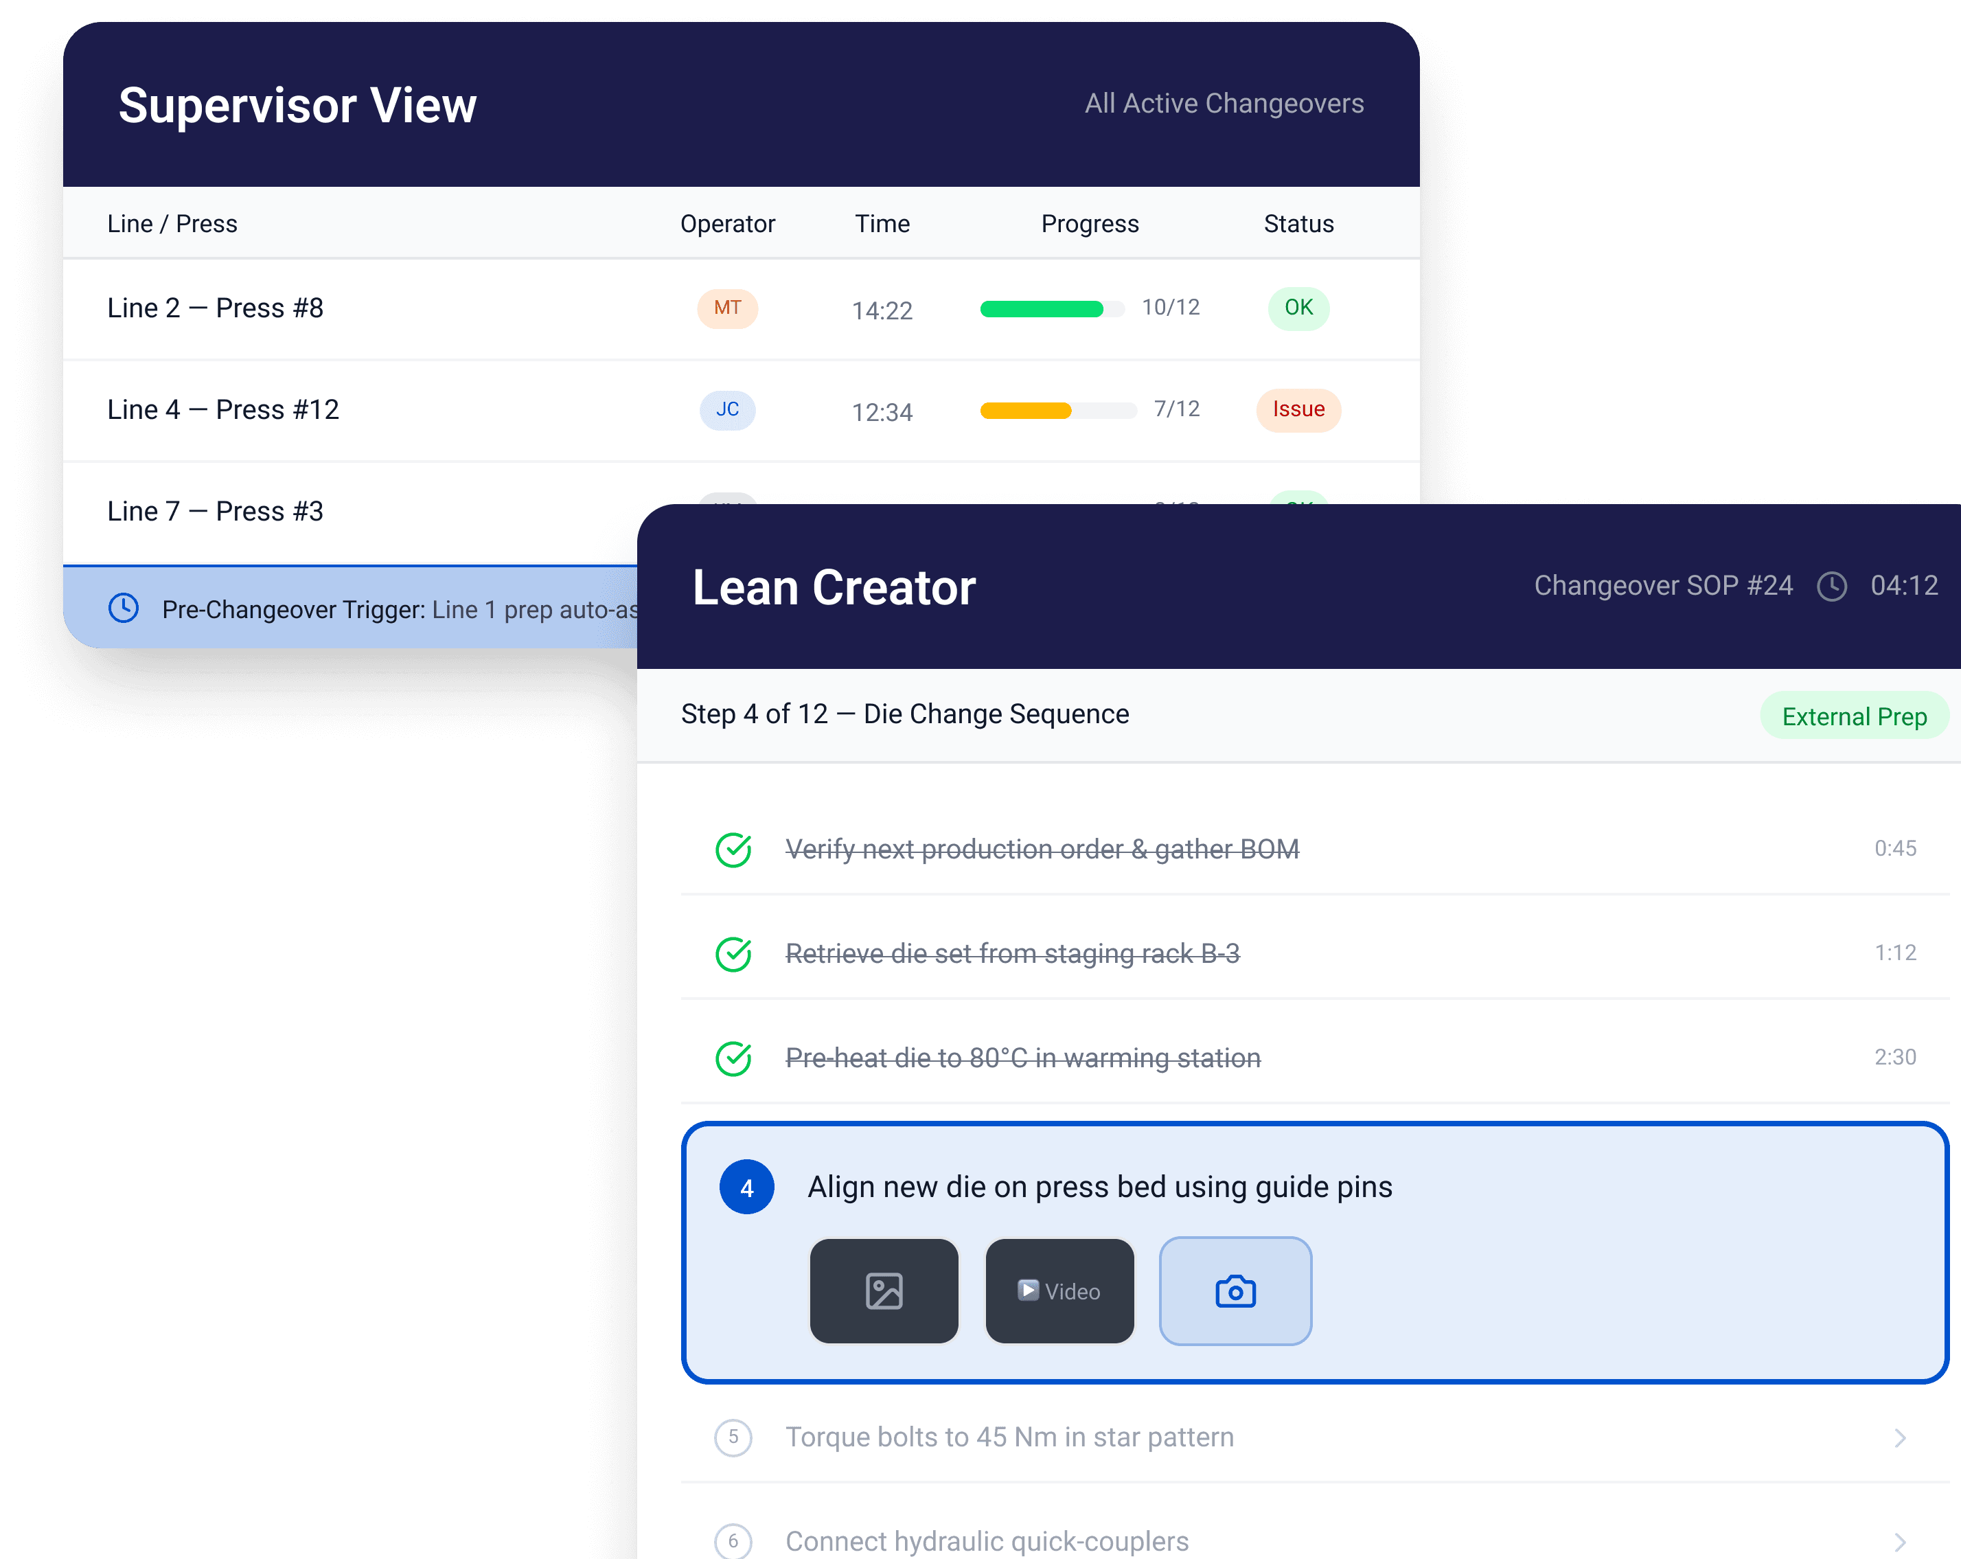Click the Time column header

click(x=882, y=224)
